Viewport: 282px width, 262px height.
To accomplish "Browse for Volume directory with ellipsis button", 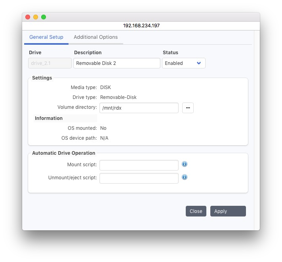I will (188, 108).
